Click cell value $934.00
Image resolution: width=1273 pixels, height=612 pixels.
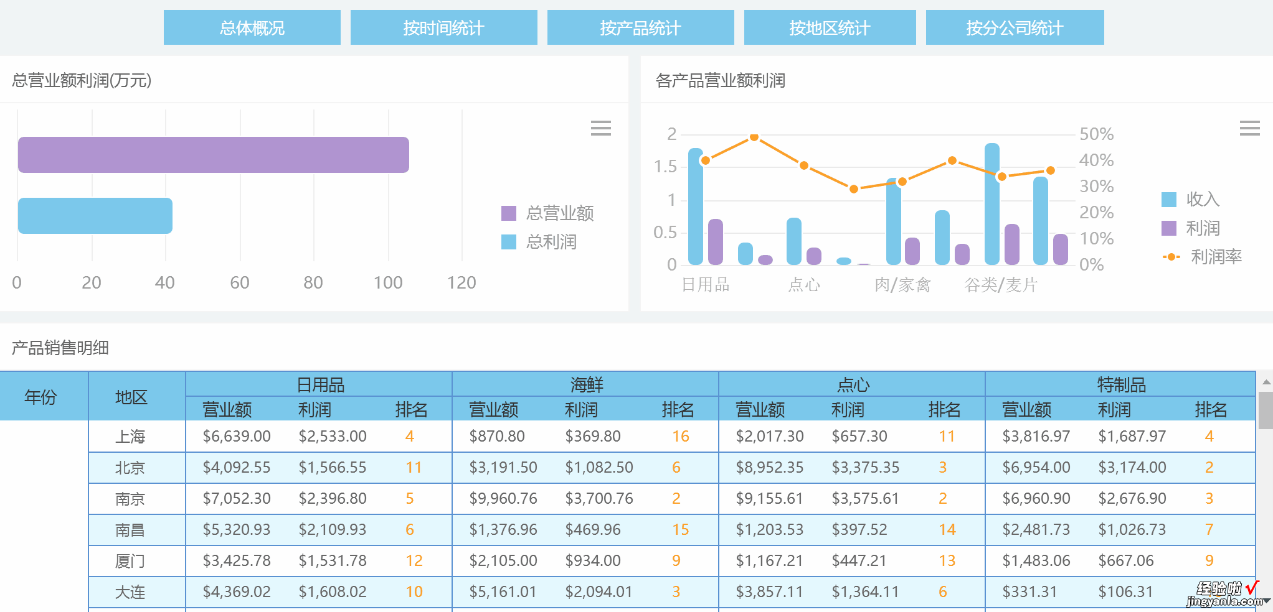(x=593, y=561)
